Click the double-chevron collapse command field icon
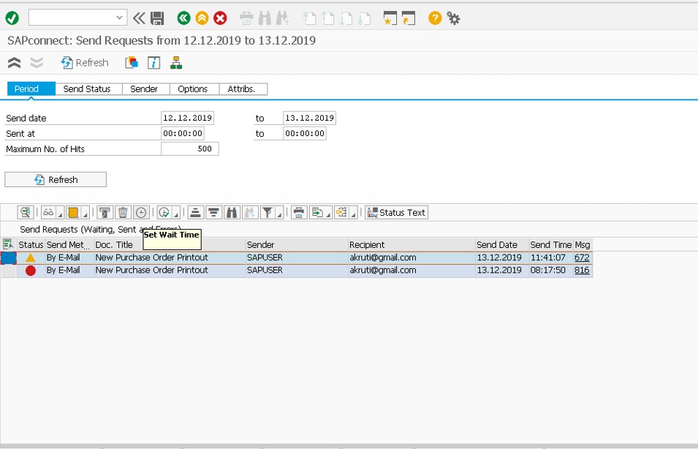 tap(139, 18)
